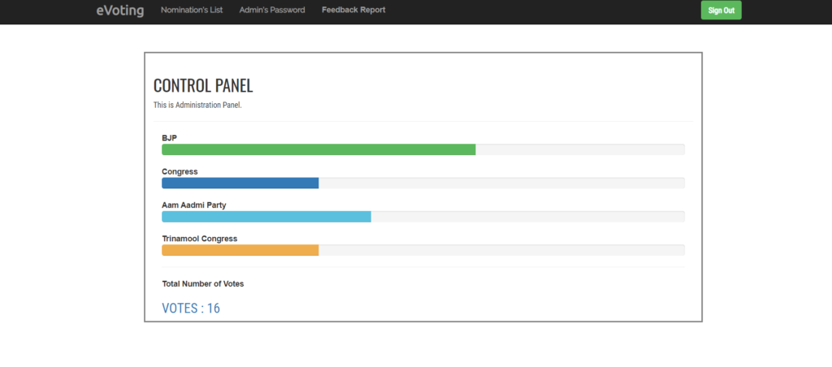The width and height of the screenshot is (832, 367).
Task: Click the light blue Aam Aadmi Party bar
Action: pyautogui.click(x=266, y=216)
